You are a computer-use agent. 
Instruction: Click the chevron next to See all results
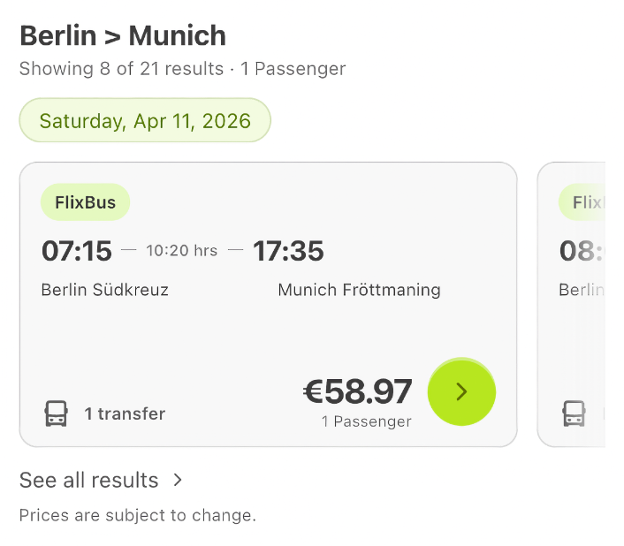point(178,480)
